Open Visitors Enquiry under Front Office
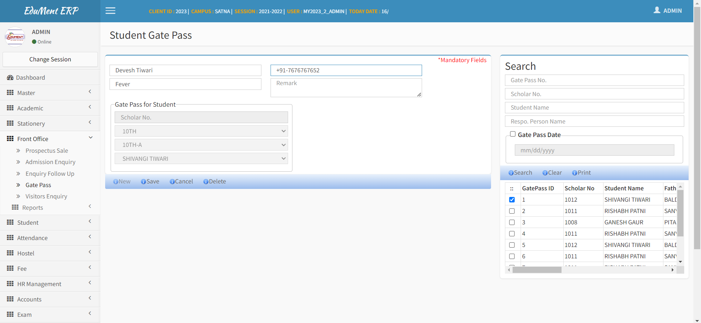 point(46,196)
